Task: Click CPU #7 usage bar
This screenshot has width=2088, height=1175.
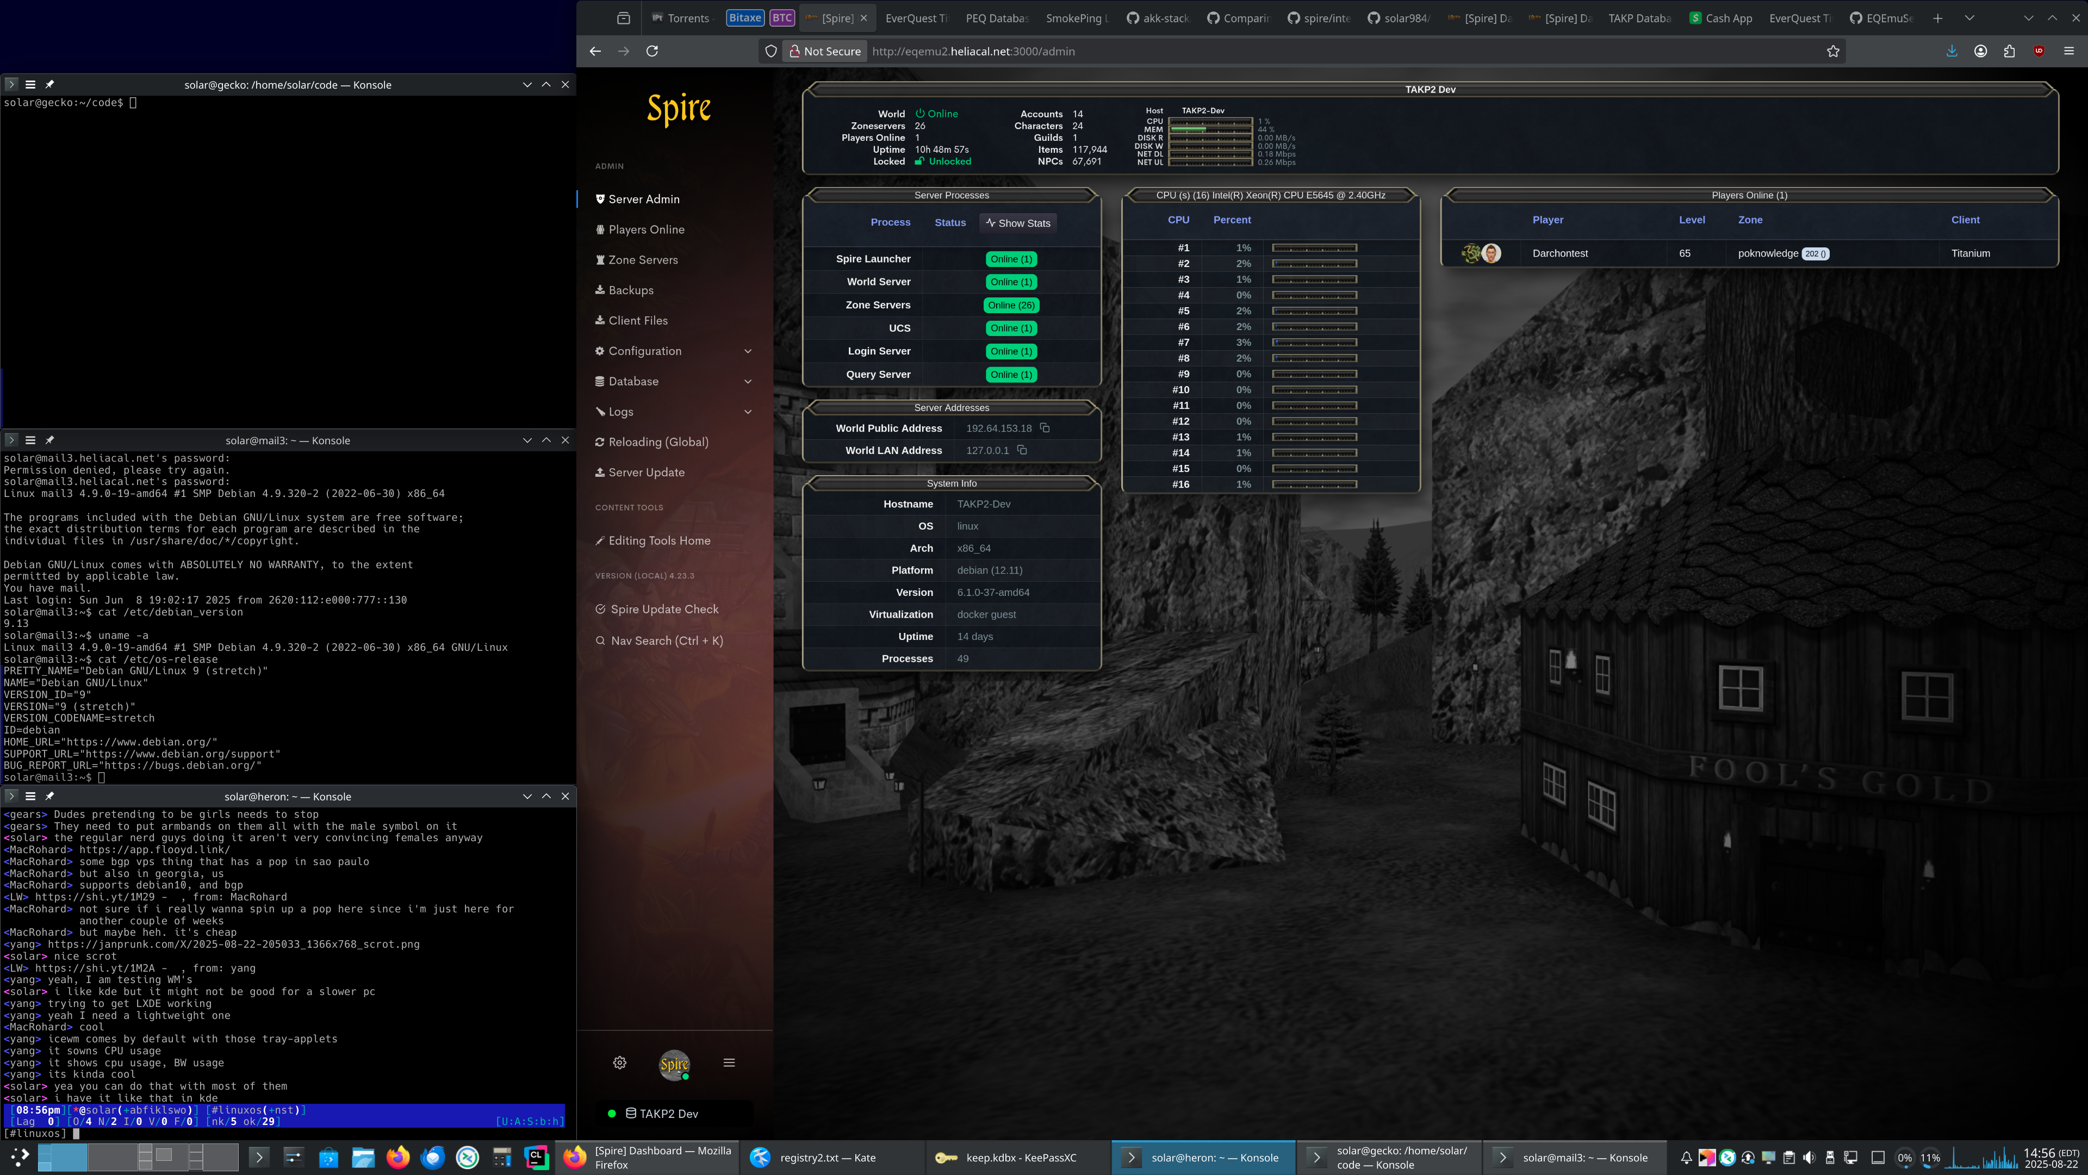Action: pos(1314,343)
